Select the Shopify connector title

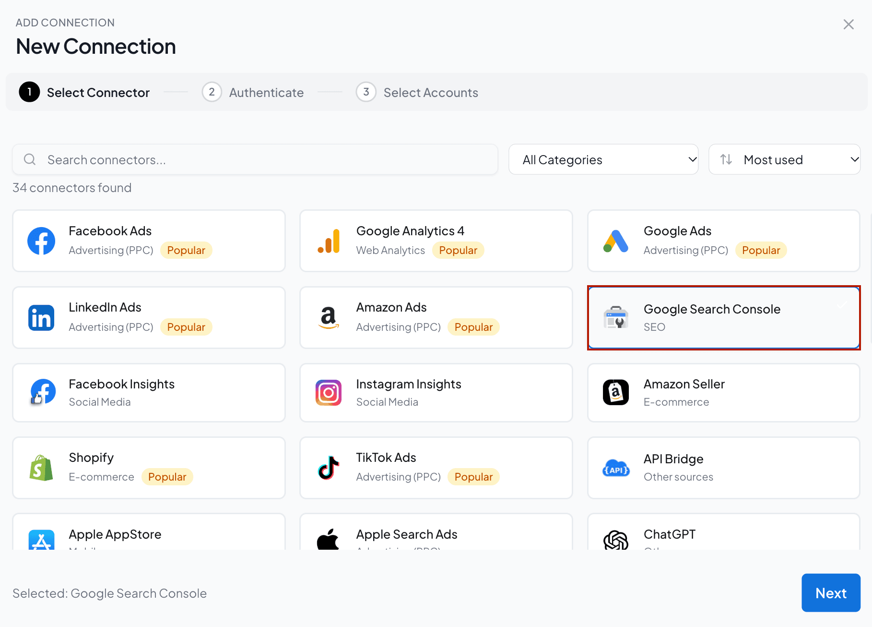point(91,458)
